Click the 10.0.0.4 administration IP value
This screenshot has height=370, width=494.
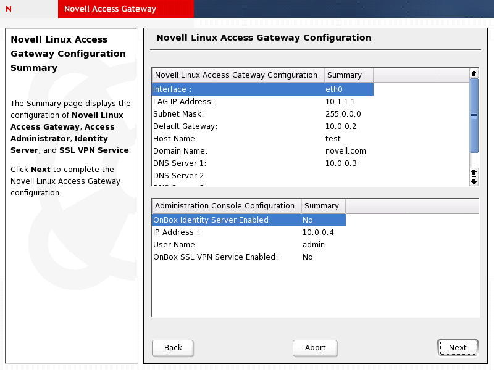point(318,232)
